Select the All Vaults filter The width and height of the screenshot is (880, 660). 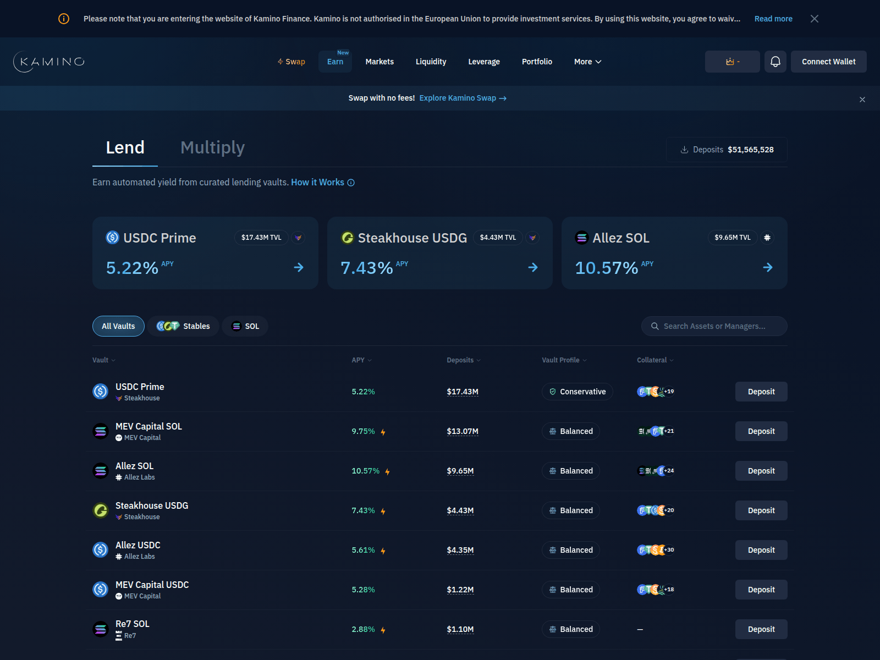pyautogui.click(x=118, y=326)
